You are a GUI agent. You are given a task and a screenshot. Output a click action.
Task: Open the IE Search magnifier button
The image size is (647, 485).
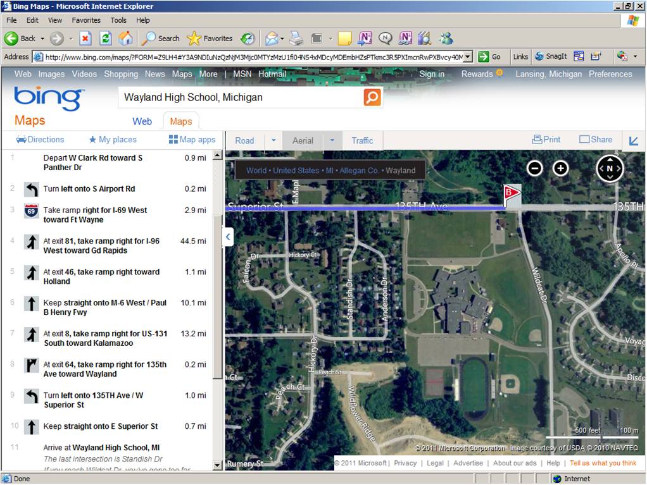coord(160,39)
